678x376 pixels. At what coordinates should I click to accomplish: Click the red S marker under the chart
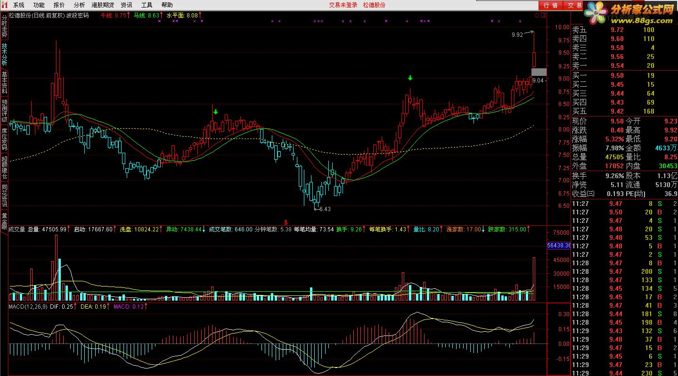pos(285,221)
